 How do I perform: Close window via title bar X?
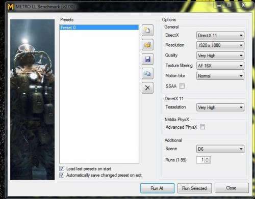click(243, 6)
